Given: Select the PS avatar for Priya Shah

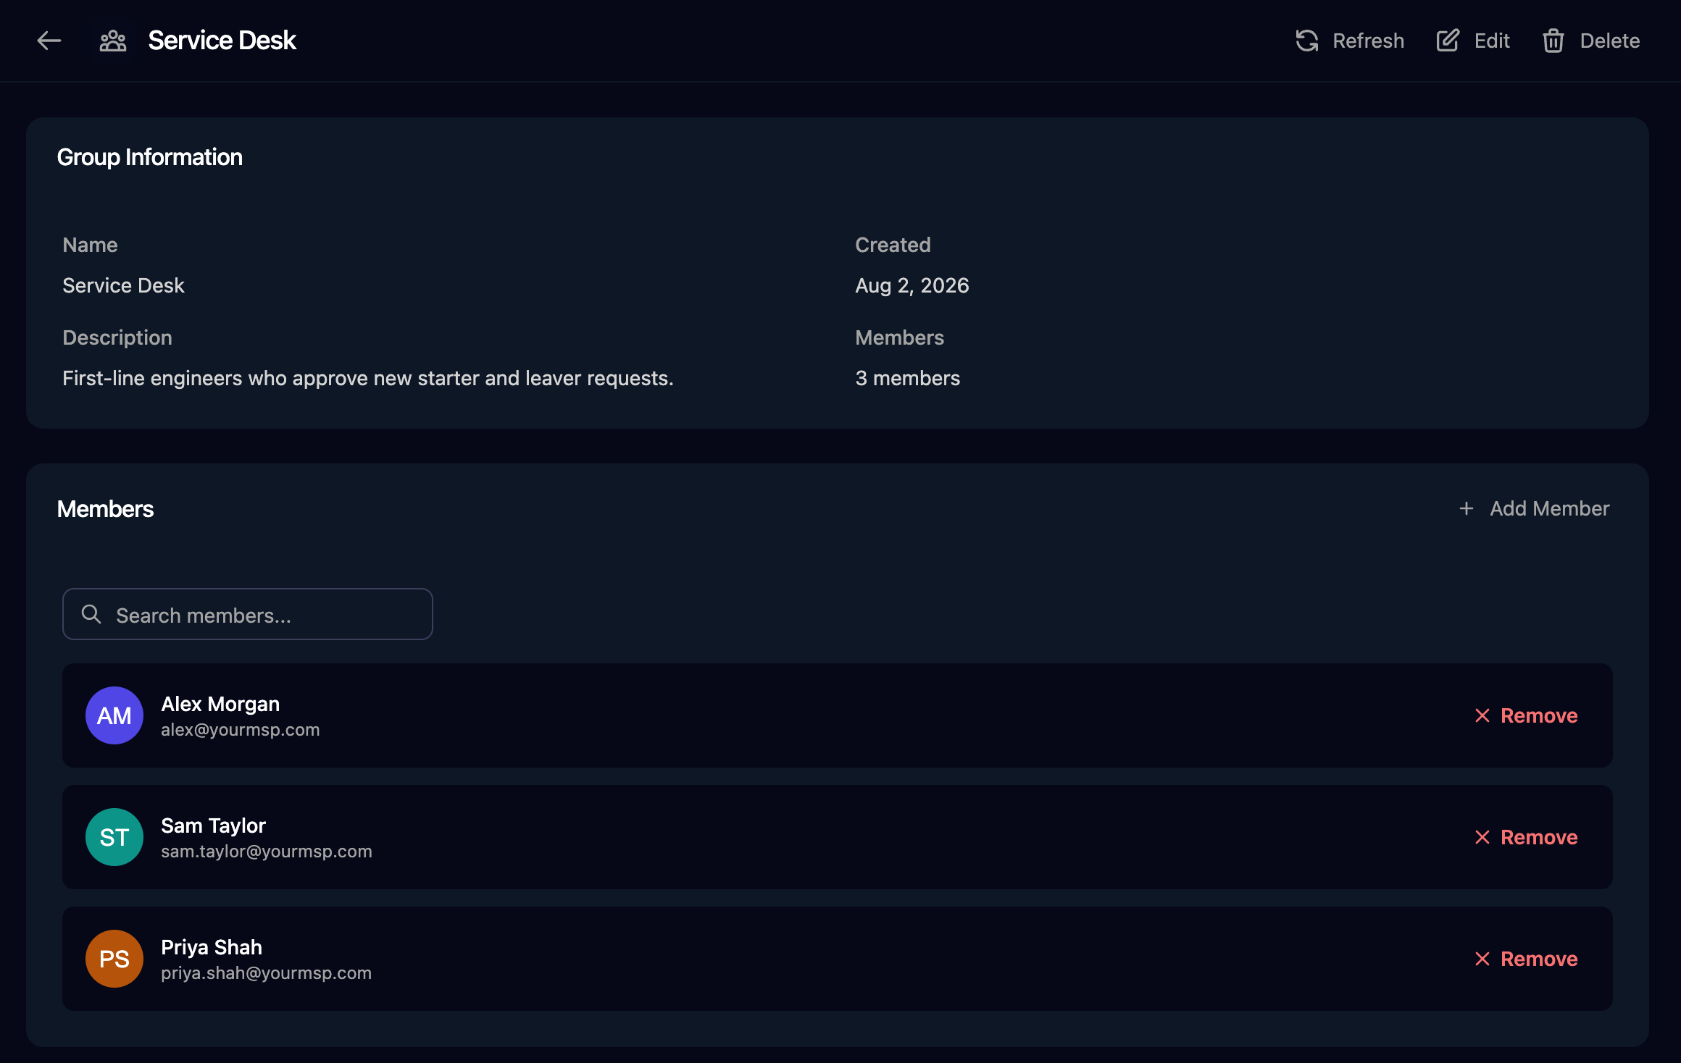Looking at the screenshot, I should point(114,959).
